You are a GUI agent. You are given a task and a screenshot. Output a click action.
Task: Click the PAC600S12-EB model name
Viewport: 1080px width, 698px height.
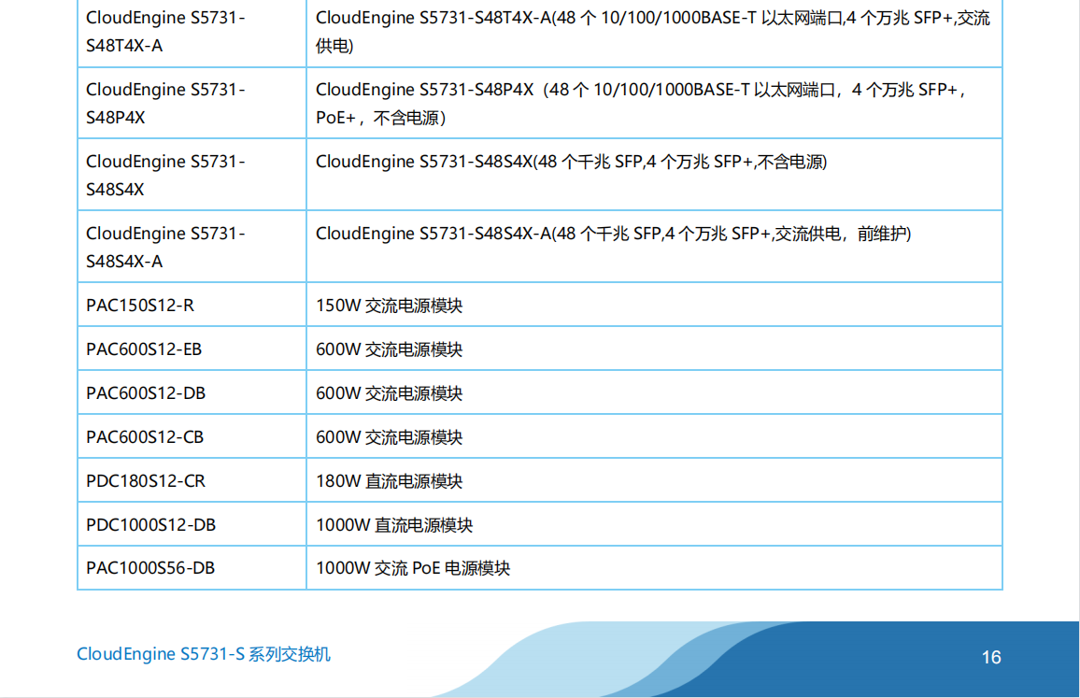[144, 349]
